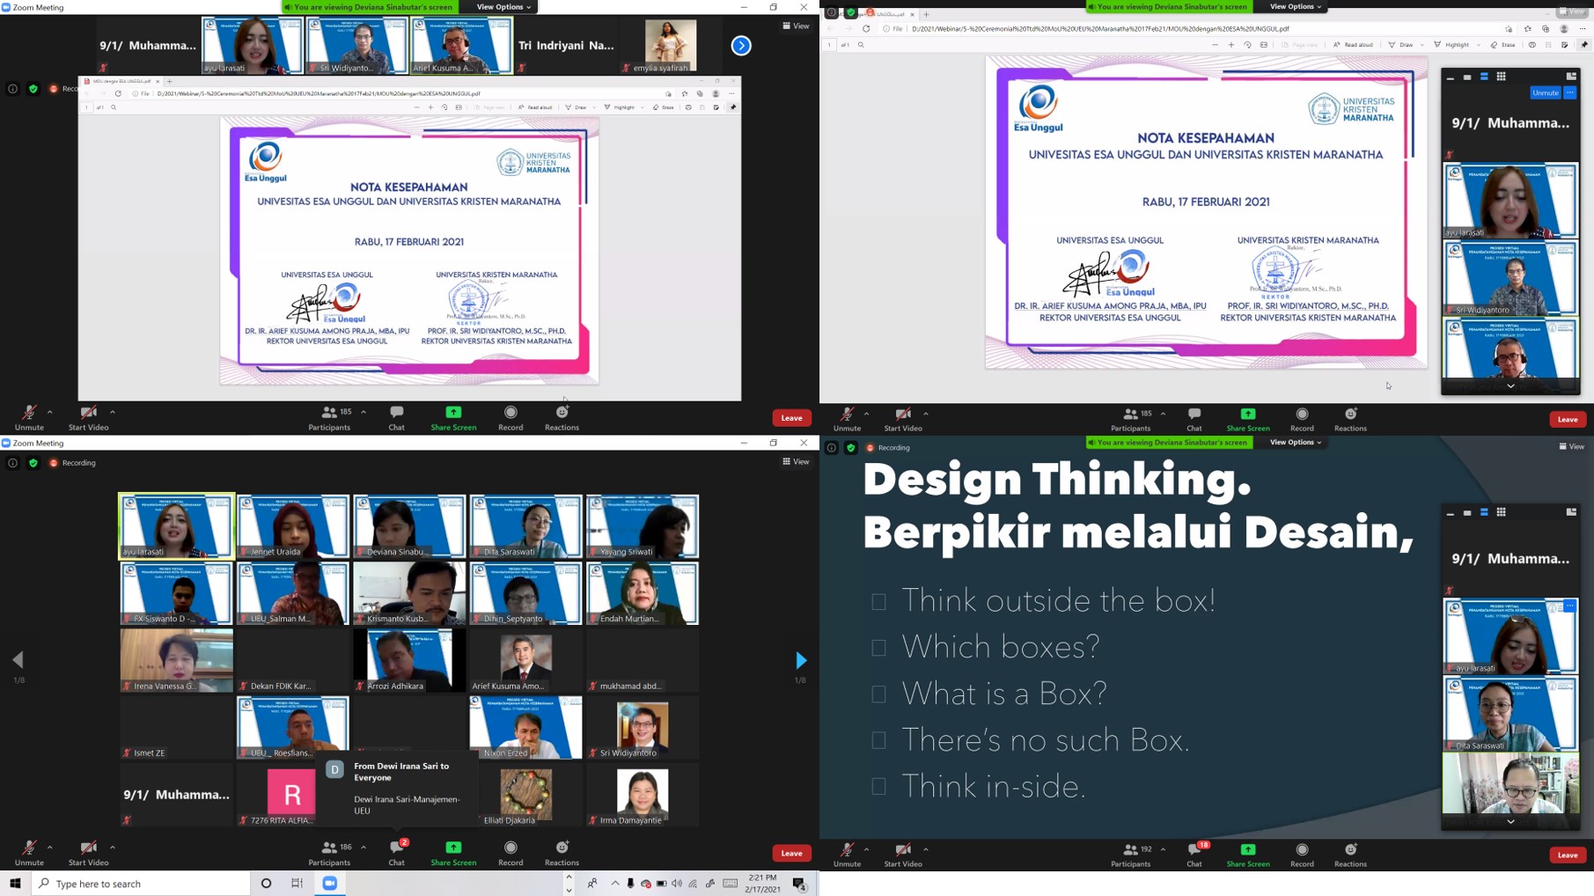Open View Options dropdown above Design Thinking slide

tap(1296, 442)
